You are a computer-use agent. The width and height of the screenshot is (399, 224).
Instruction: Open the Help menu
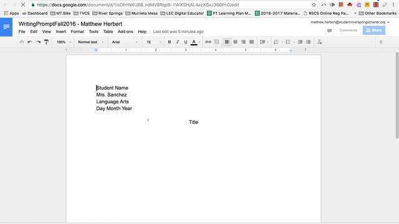coord(142,32)
